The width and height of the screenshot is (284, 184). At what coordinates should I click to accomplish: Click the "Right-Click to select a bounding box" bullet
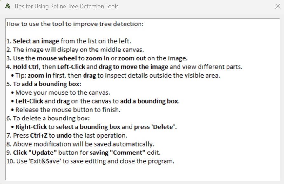[96, 127]
